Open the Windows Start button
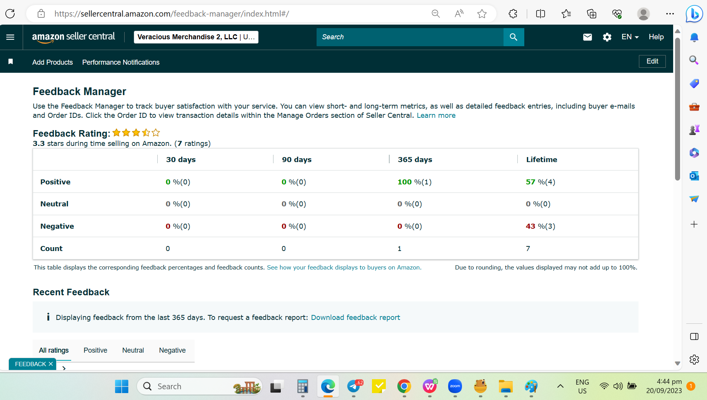The image size is (707, 400). pyautogui.click(x=122, y=386)
